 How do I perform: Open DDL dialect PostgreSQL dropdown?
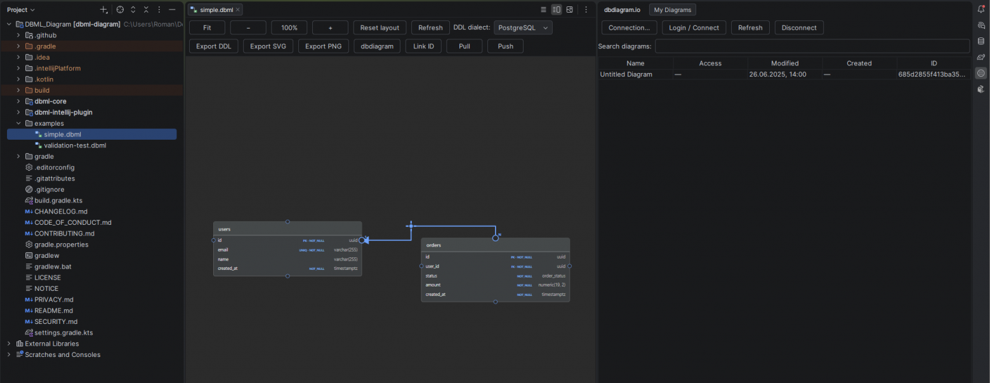(x=523, y=28)
